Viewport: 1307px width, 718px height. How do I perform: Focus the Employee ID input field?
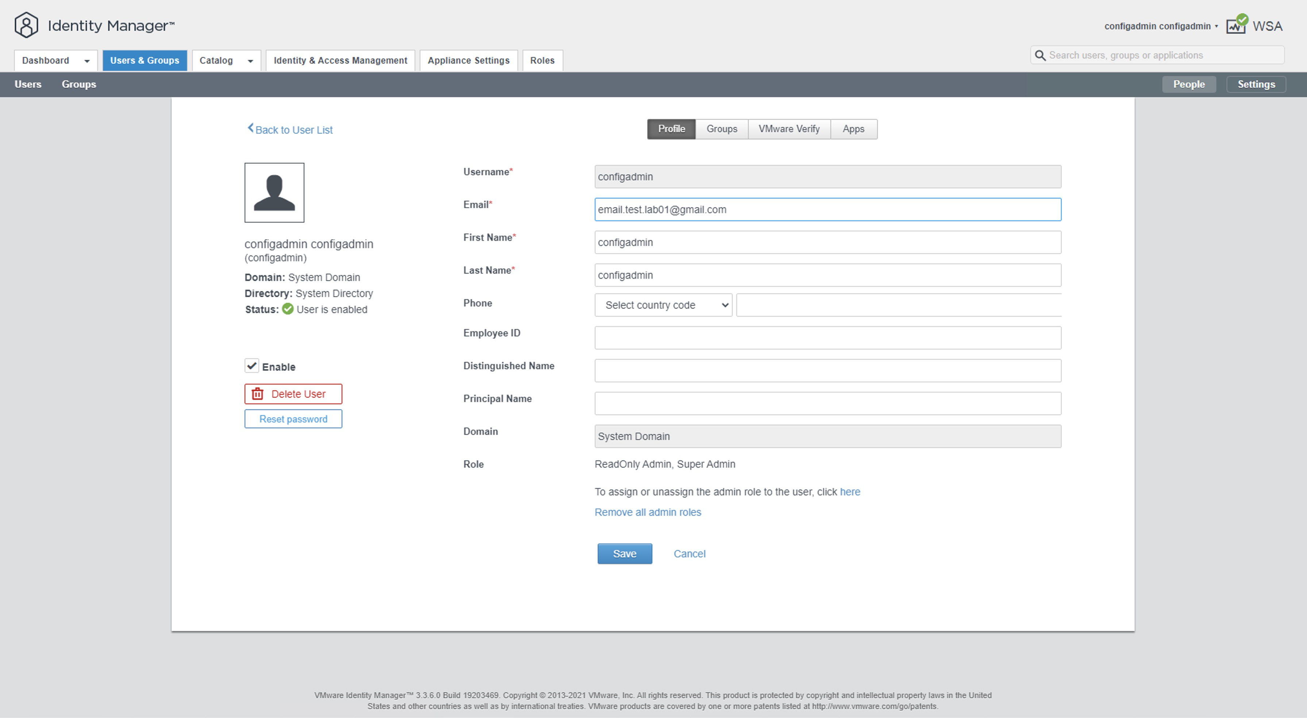pos(827,338)
